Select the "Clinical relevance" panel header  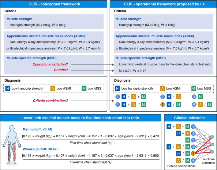(x=190, y=118)
